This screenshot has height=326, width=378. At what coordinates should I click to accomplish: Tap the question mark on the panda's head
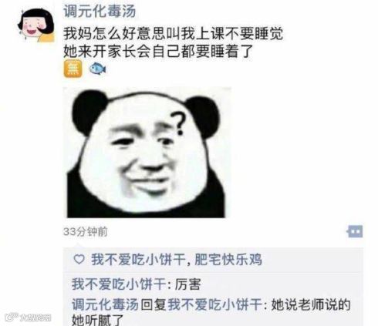click(x=178, y=123)
